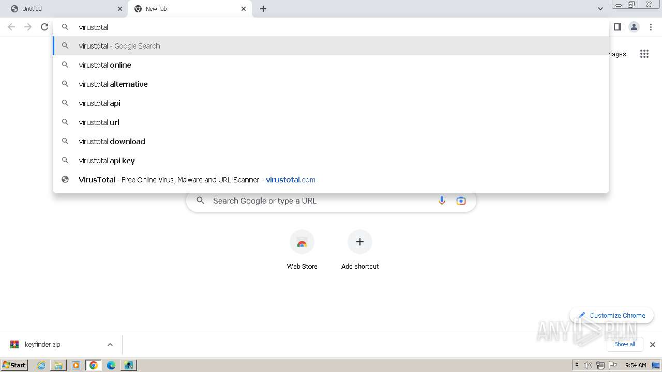The height and width of the screenshot is (372, 662).
Task: Close the Untitled tab
Action: (120, 9)
